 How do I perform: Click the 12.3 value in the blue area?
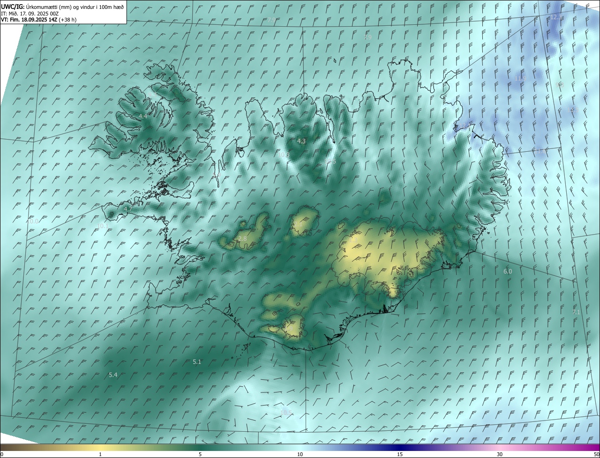[556, 17]
